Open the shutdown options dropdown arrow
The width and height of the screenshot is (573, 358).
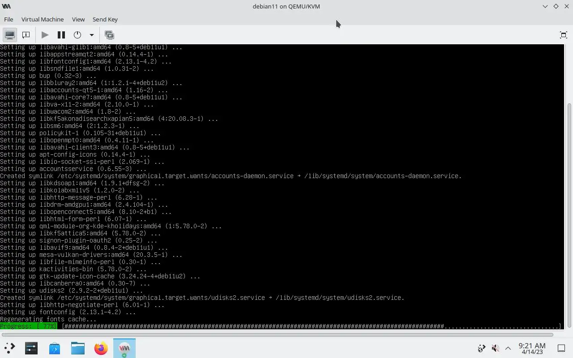pyautogui.click(x=91, y=35)
